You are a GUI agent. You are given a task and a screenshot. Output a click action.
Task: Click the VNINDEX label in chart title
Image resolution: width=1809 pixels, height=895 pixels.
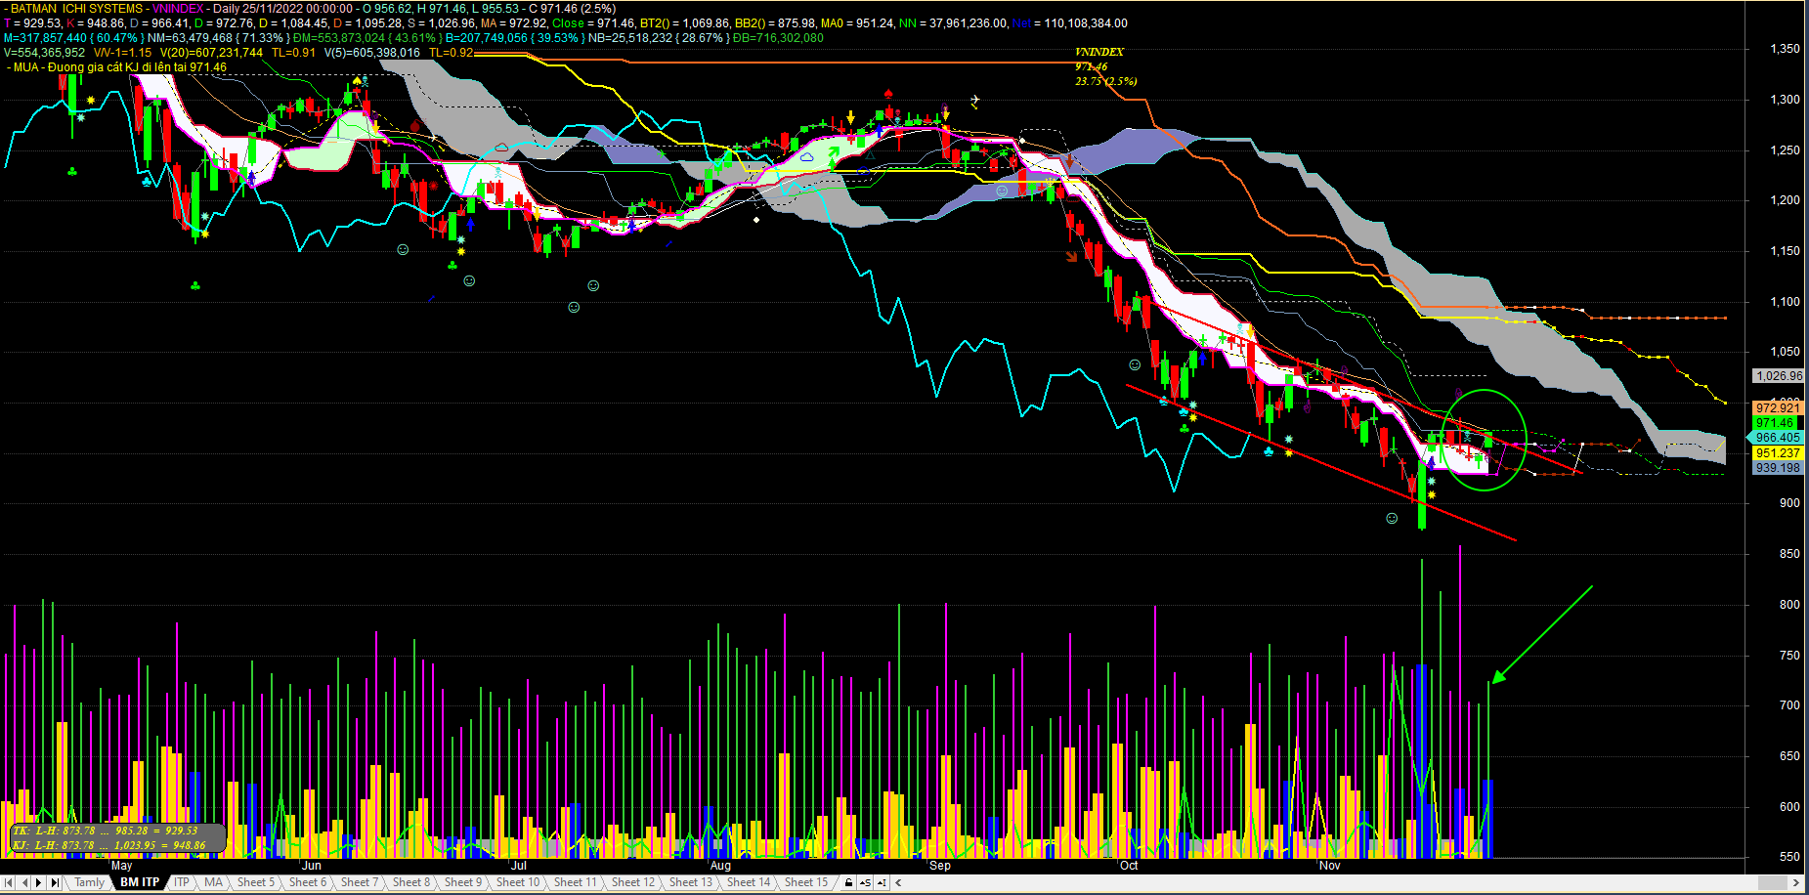pos(177,9)
